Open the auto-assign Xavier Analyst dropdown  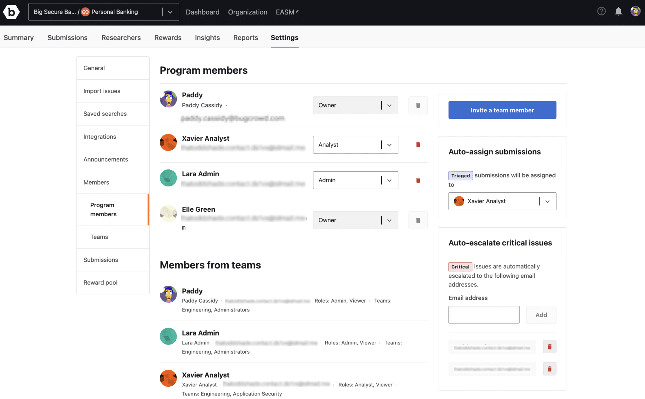click(x=502, y=201)
